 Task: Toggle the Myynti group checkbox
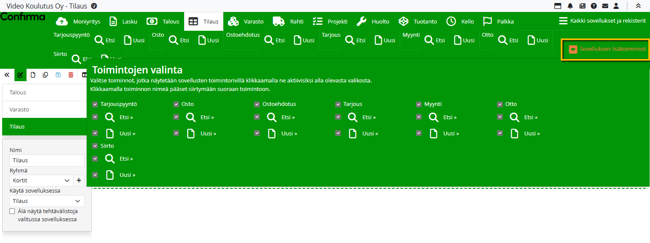pyautogui.click(x=419, y=104)
